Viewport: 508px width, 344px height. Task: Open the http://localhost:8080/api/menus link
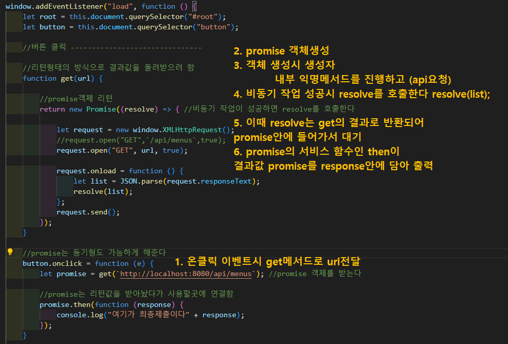click(186, 274)
